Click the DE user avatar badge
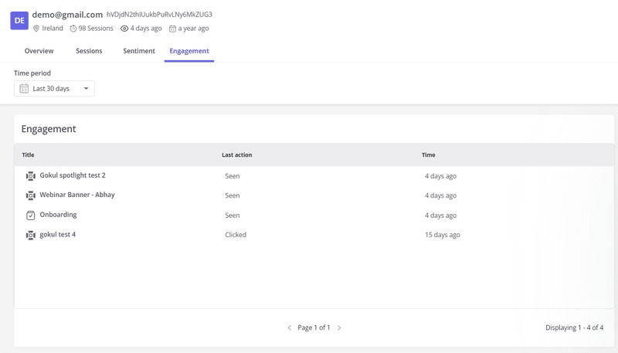 click(x=19, y=21)
